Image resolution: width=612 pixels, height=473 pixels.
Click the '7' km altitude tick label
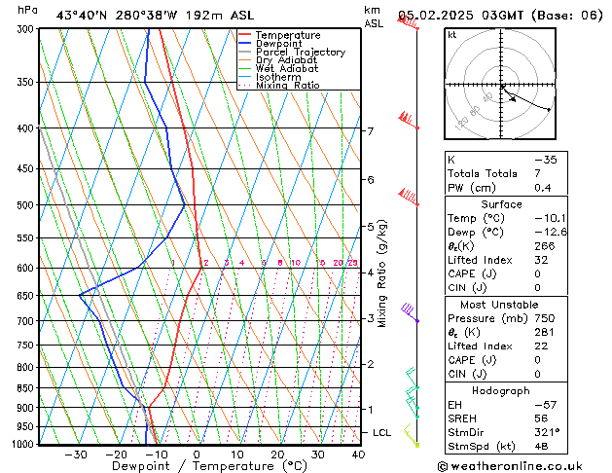tap(371, 131)
